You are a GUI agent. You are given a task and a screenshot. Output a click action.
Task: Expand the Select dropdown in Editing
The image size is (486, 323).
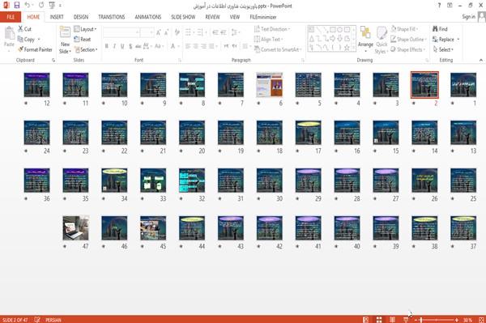click(444, 49)
